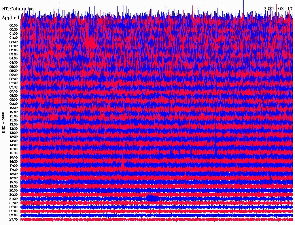Image resolution: width=295 pixels, height=225 pixels.
Task: Select the 02:00 time label
Action: tap(14, 42)
